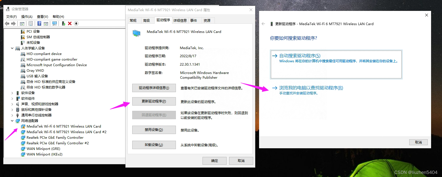Click 更新驱动程序(P) button
This screenshot has width=442, height=177.
coord(154,101)
